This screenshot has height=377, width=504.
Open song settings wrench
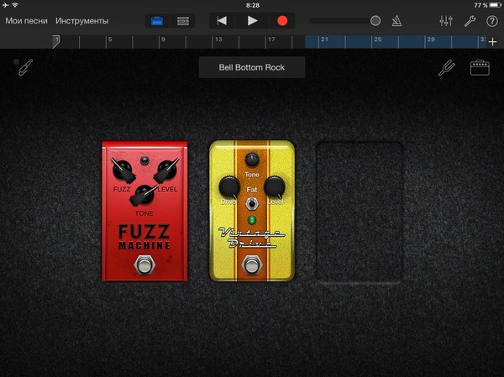[x=470, y=20]
